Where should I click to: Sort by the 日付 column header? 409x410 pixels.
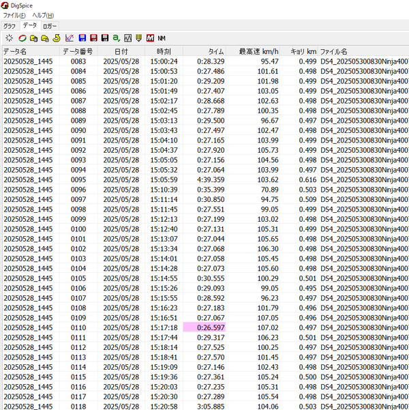coord(121,52)
